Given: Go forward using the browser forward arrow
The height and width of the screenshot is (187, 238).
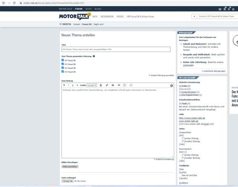Looking at the screenshot, I should click(x=9, y=3).
